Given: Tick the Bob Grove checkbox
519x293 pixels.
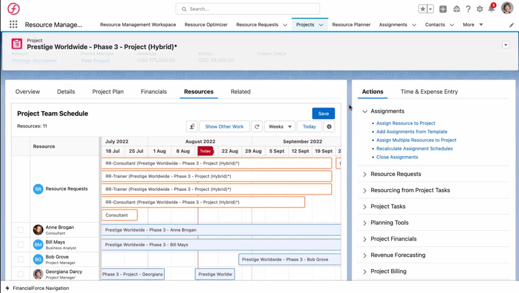Looking at the screenshot, I should [21, 259].
